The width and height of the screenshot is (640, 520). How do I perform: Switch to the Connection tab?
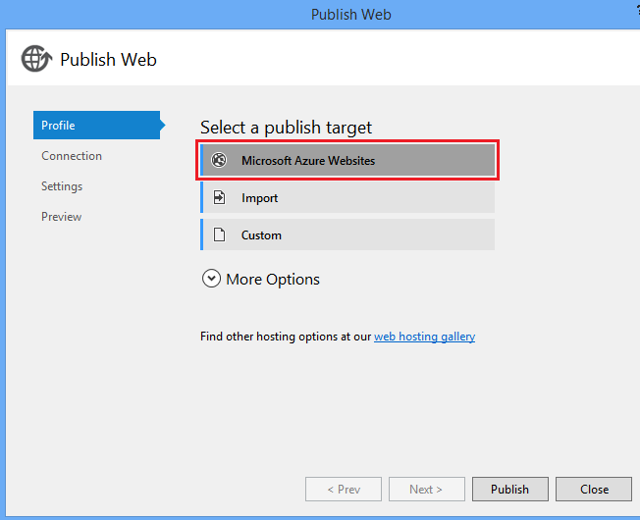click(x=72, y=156)
